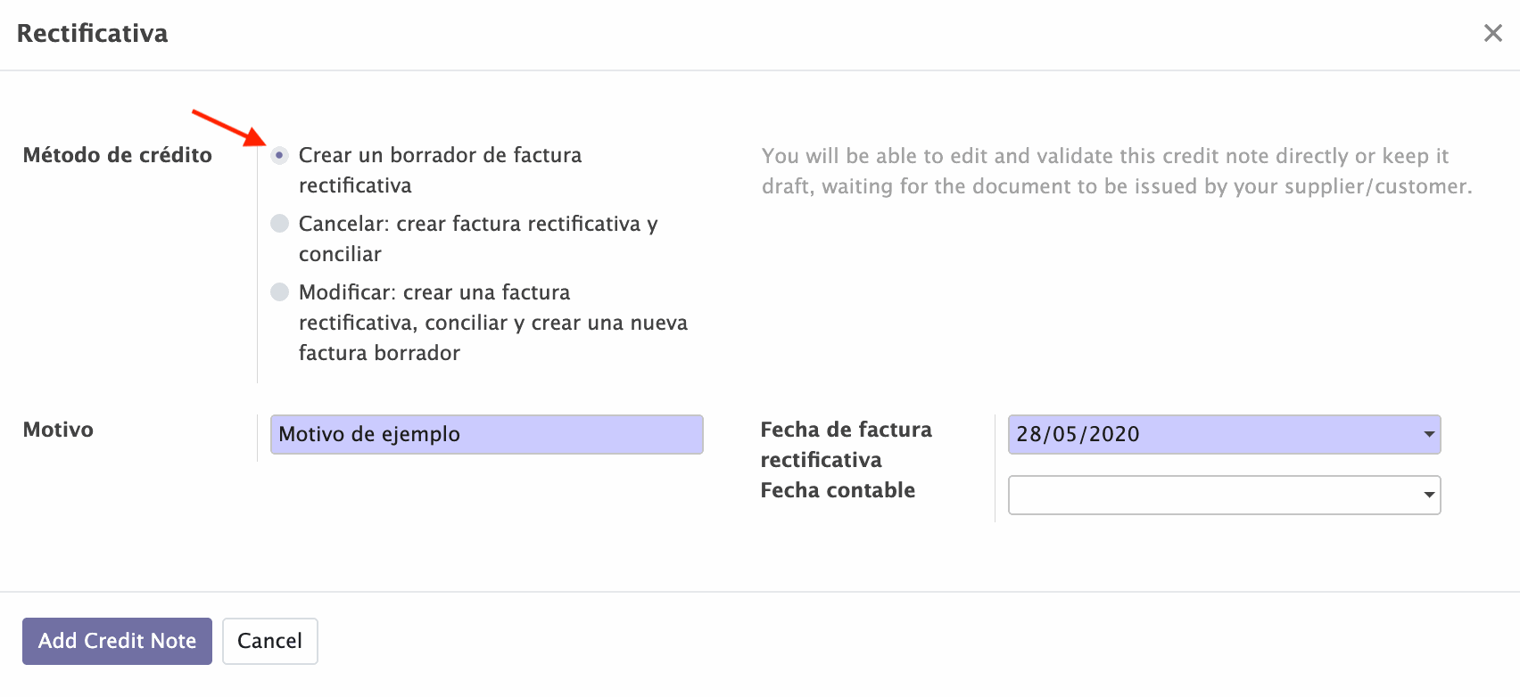Click the 'Fecha contable' label
The width and height of the screenshot is (1520, 697).
[838, 490]
